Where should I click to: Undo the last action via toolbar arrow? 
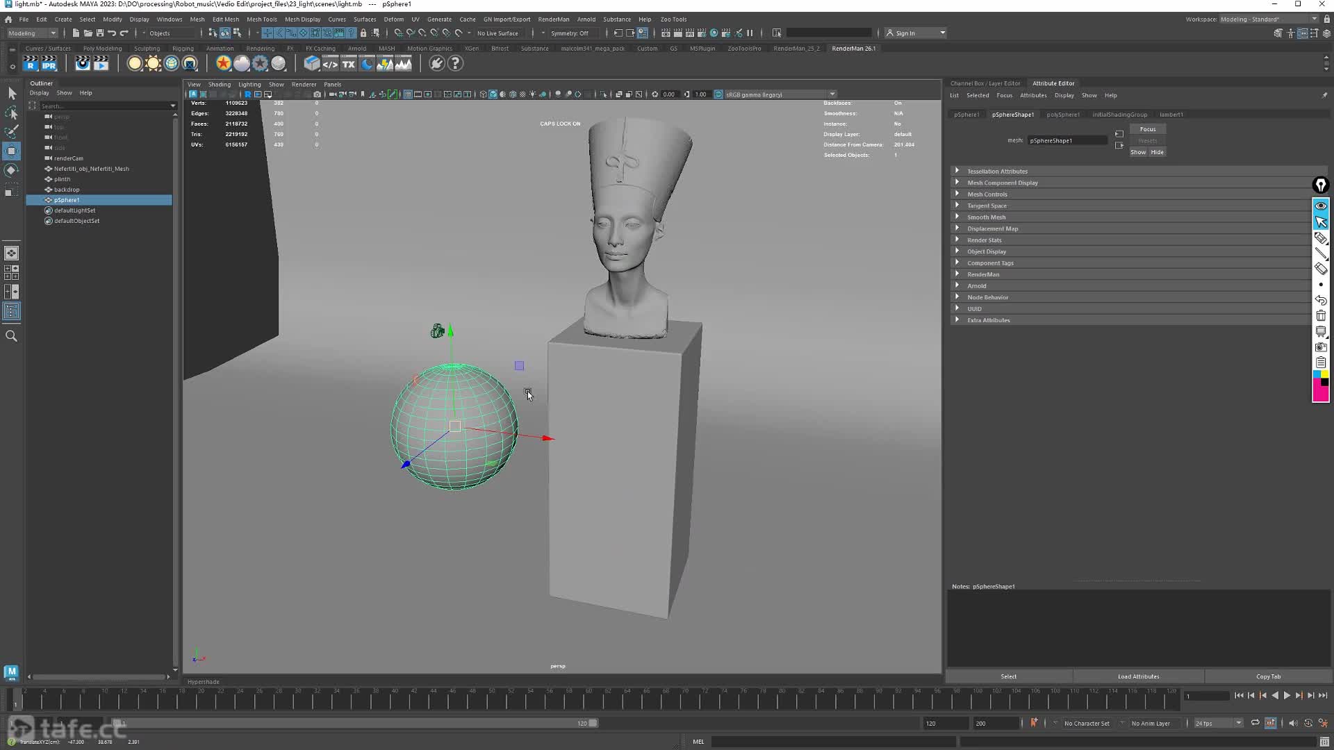112,33
